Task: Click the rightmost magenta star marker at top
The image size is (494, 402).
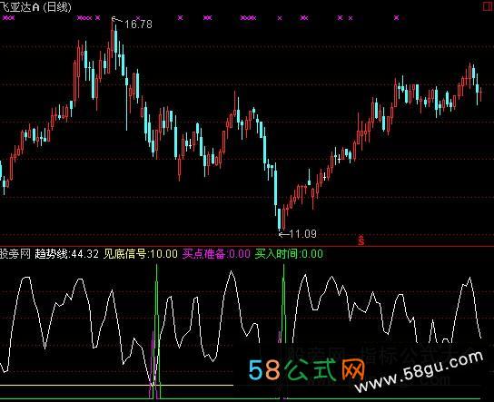Action: coord(396,18)
